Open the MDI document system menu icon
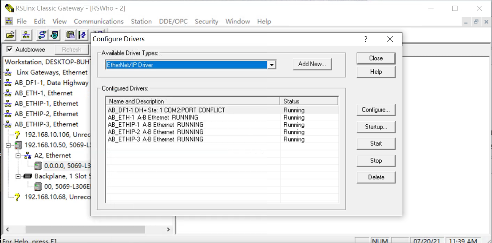This screenshot has width=492, height=243. [x=9, y=21]
